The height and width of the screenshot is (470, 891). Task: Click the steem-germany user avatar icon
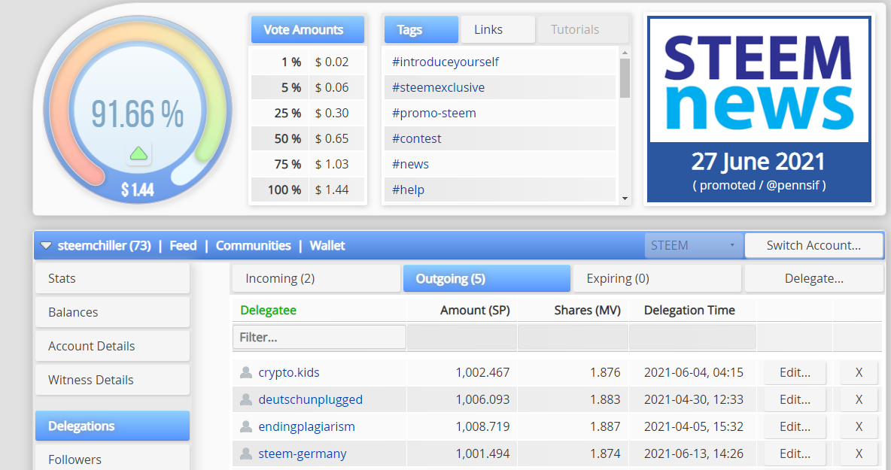point(246,453)
